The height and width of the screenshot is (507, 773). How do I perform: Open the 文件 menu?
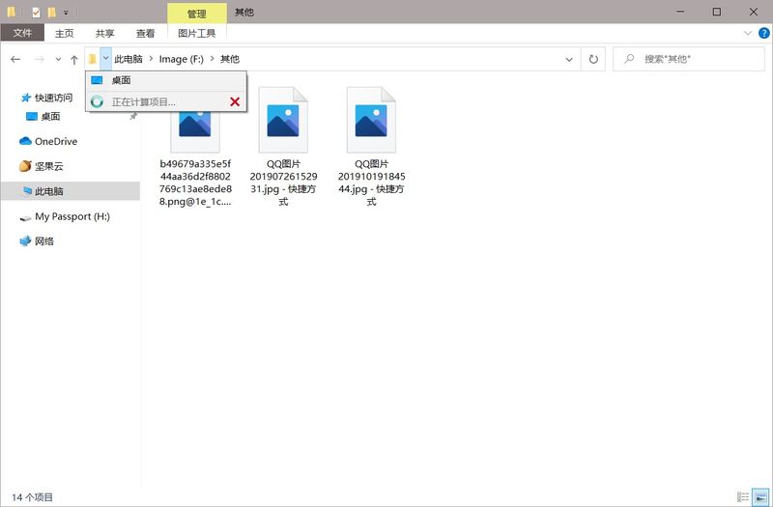21,33
